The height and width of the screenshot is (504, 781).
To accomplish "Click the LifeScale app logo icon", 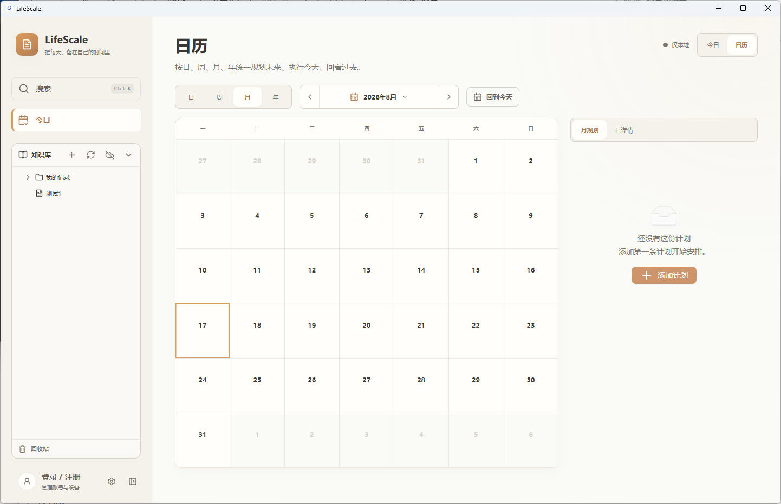I will 27,44.
